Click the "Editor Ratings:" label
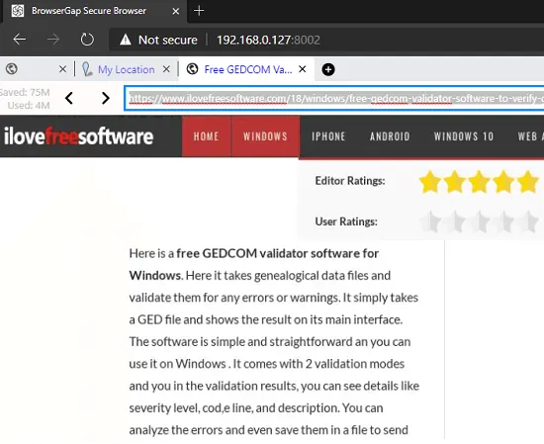Image resolution: width=544 pixels, height=444 pixels. pos(350,181)
